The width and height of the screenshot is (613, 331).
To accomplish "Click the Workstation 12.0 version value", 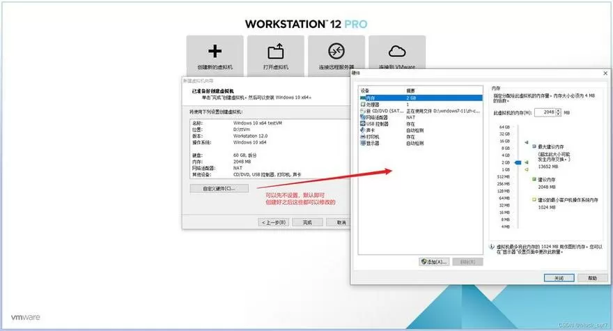I will pos(250,136).
